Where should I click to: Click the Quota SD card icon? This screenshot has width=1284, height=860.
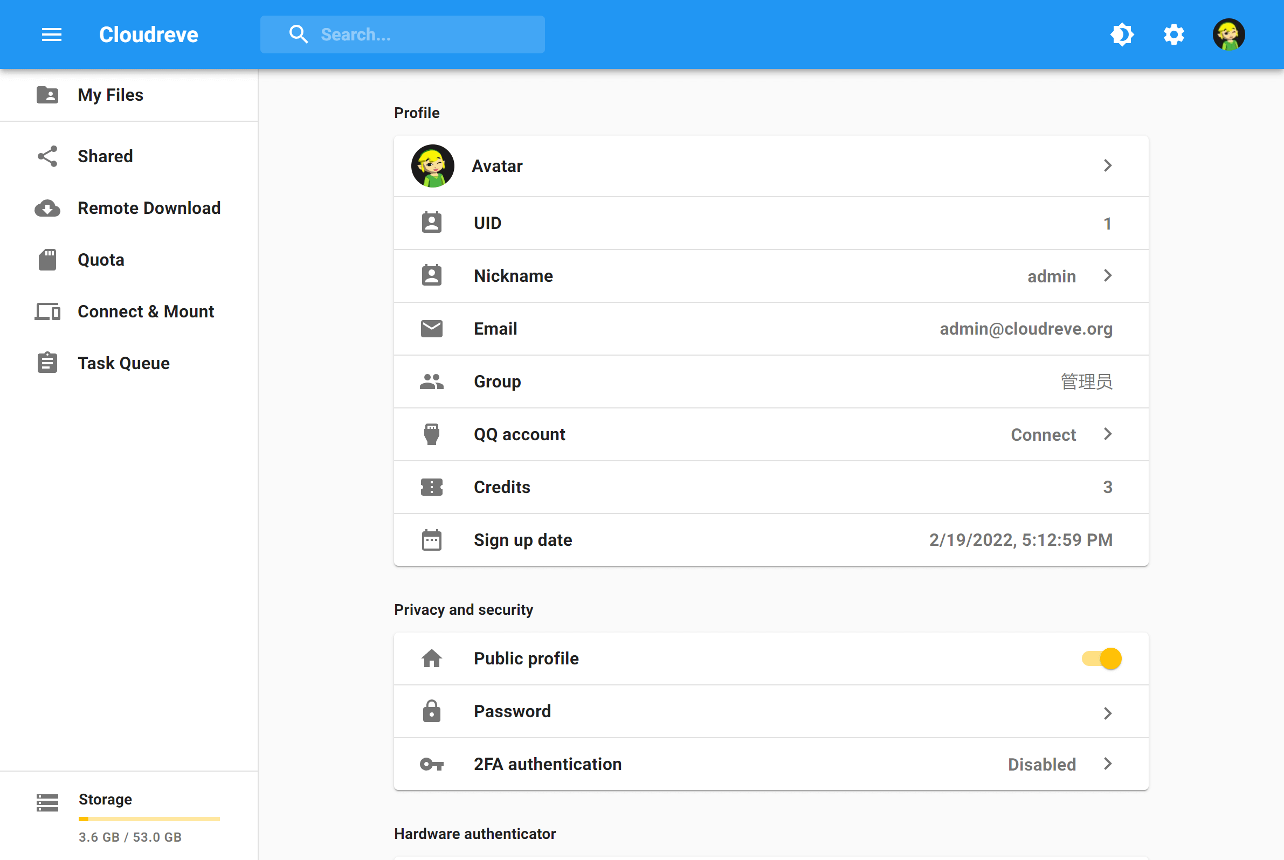click(x=47, y=259)
